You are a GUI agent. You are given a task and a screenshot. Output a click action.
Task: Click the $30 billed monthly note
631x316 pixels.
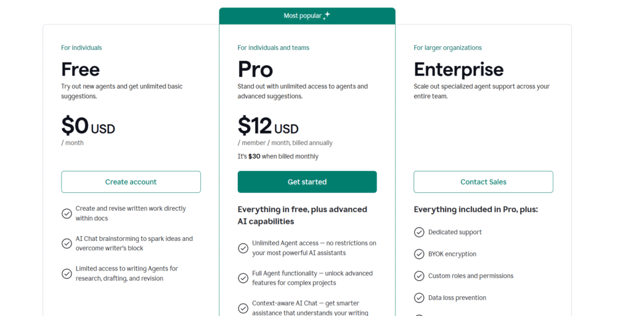pos(278,157)
